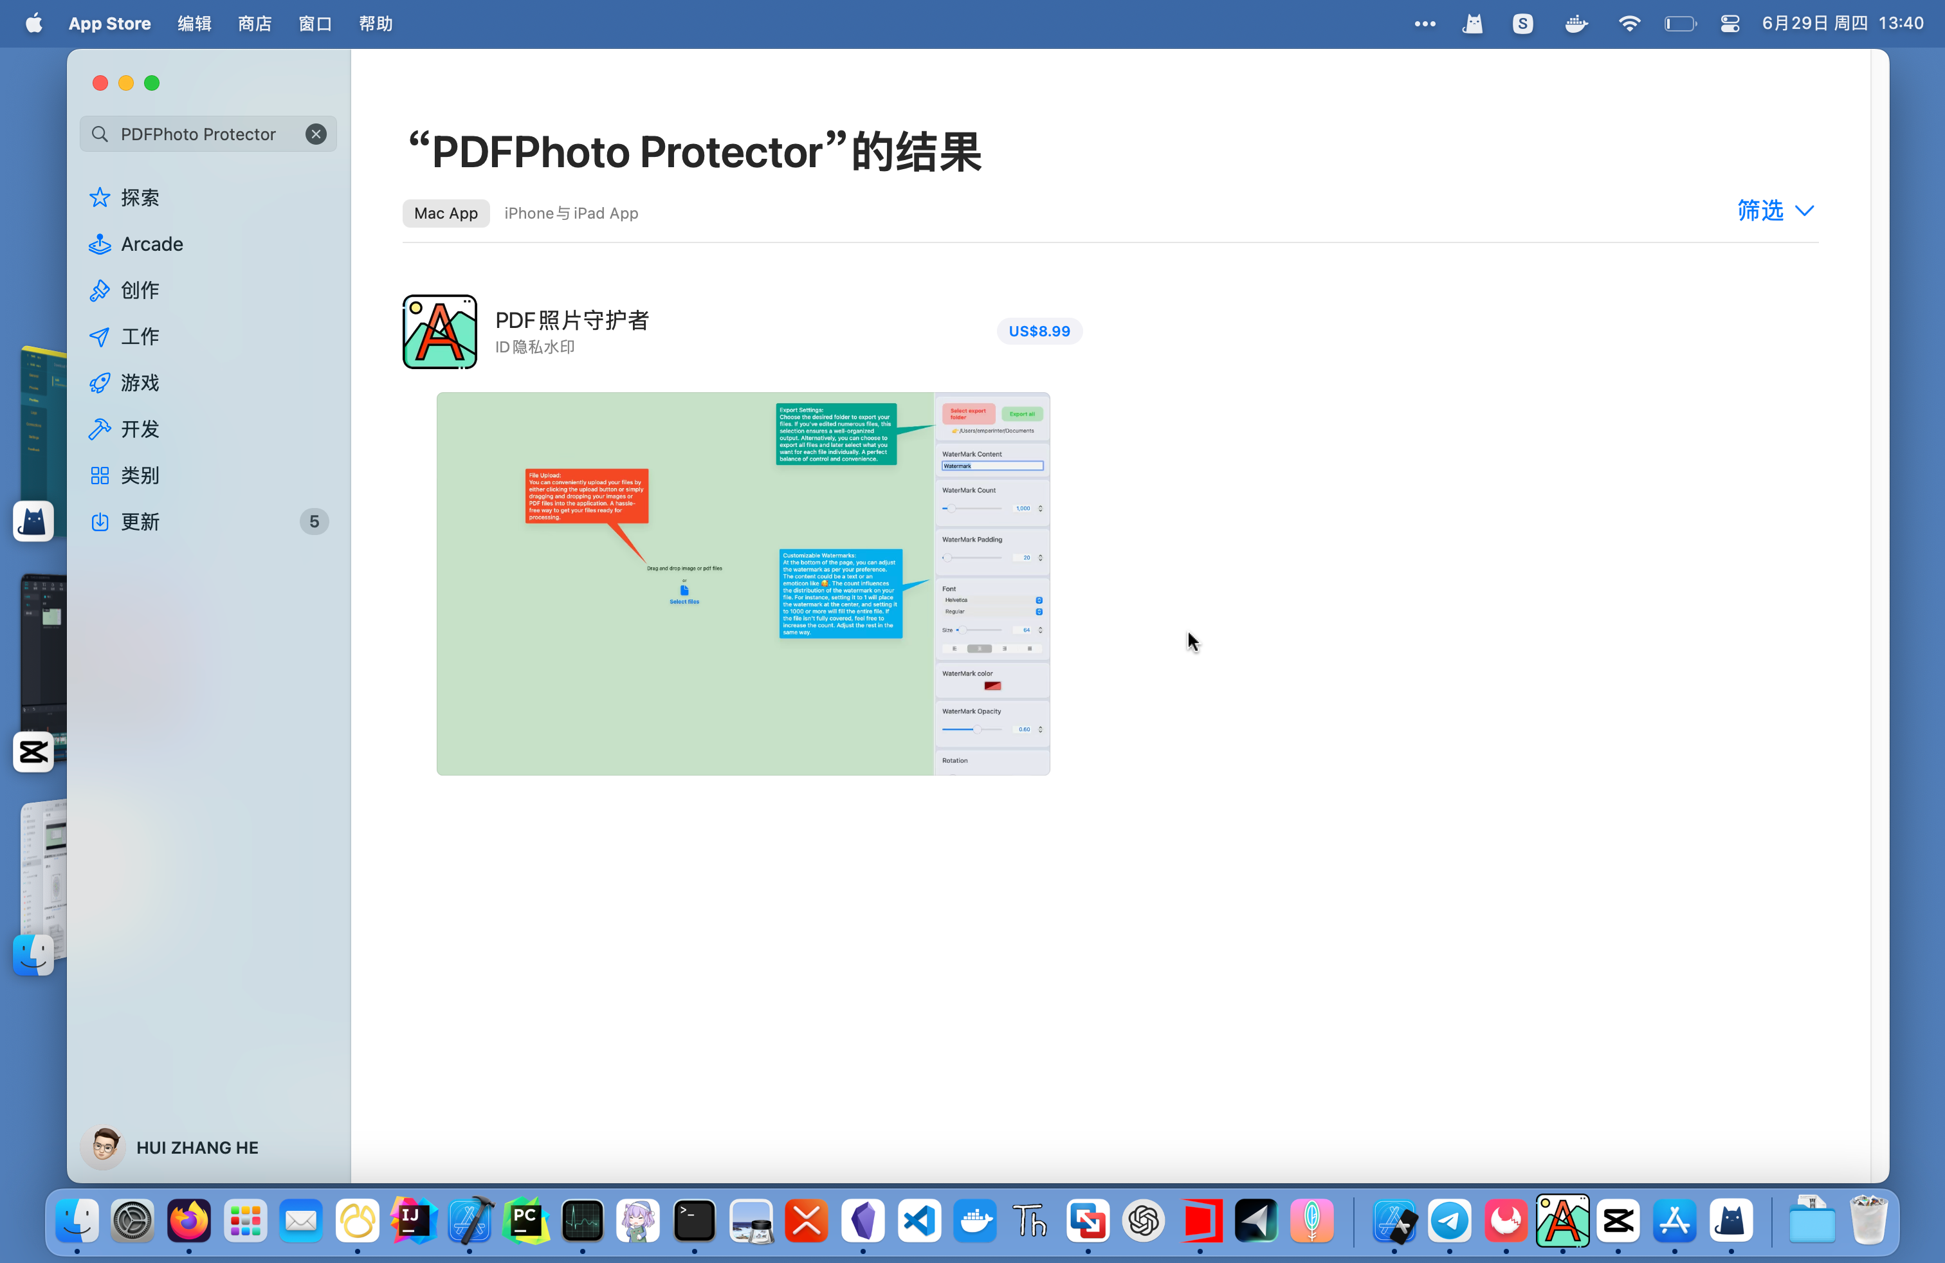Open the PDF照片守护者 screenshot preview
The image size is (1945, 1263).
pyautogui.click(x=743, y=584)
